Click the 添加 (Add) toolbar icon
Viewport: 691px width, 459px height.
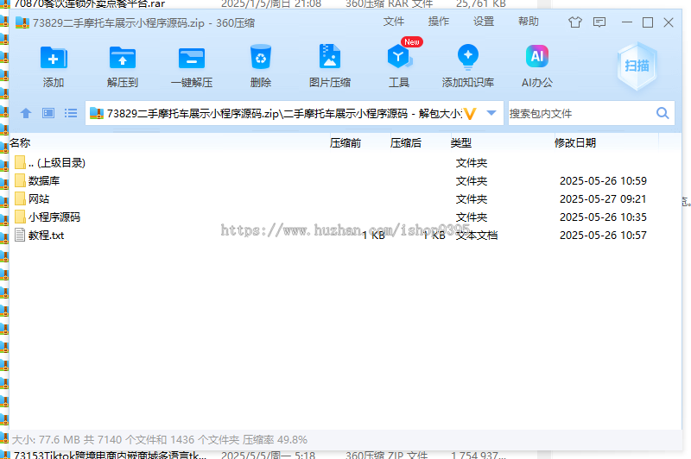(x=54, y=58)
